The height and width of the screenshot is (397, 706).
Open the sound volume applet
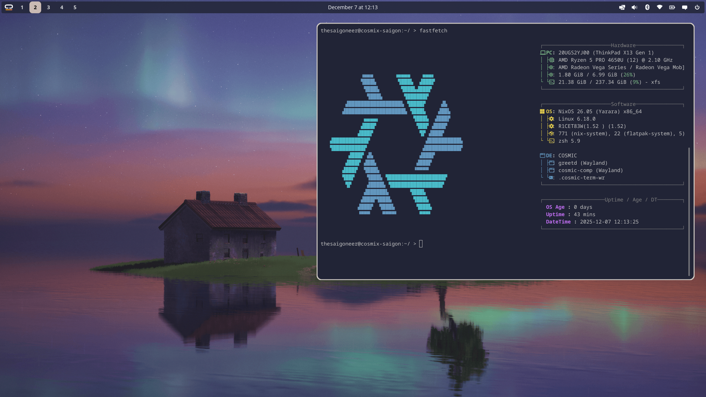coord(634,7)
